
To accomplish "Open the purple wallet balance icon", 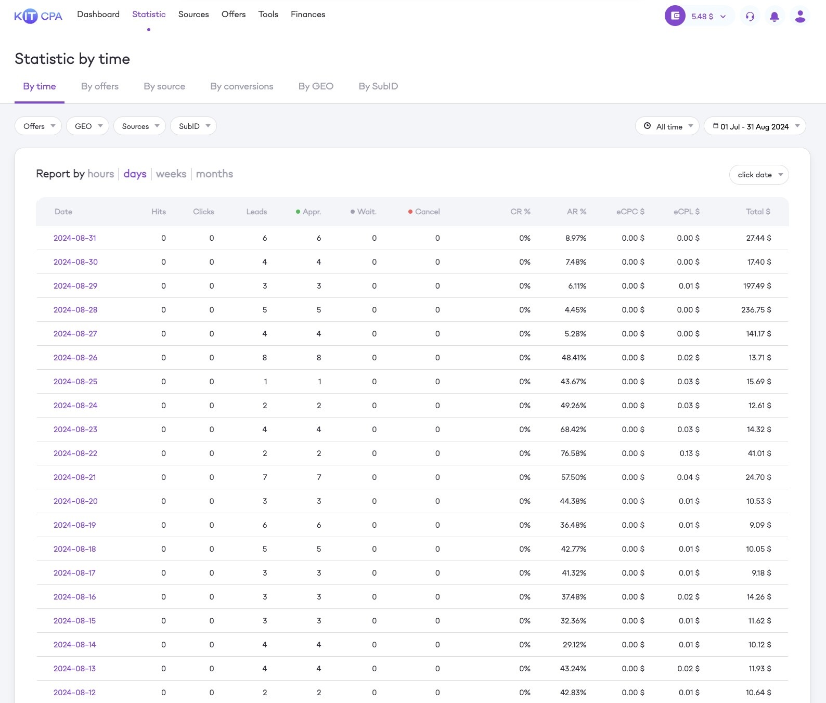I will click(x=675, y=16).
